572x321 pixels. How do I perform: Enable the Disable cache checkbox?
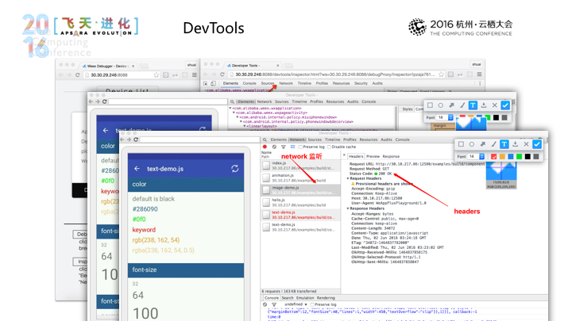pyautogui.click(x=329, y=147)
